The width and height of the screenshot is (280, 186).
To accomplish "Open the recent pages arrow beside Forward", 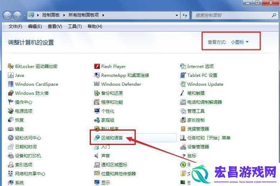I will [x=24, y=16].
